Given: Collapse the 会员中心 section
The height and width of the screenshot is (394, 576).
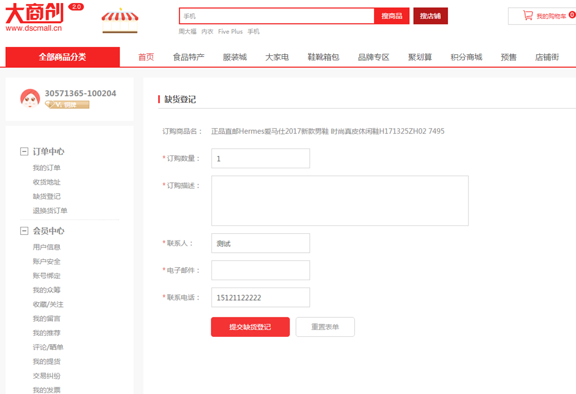Looking at the screenshot, I should pos(24,231).
